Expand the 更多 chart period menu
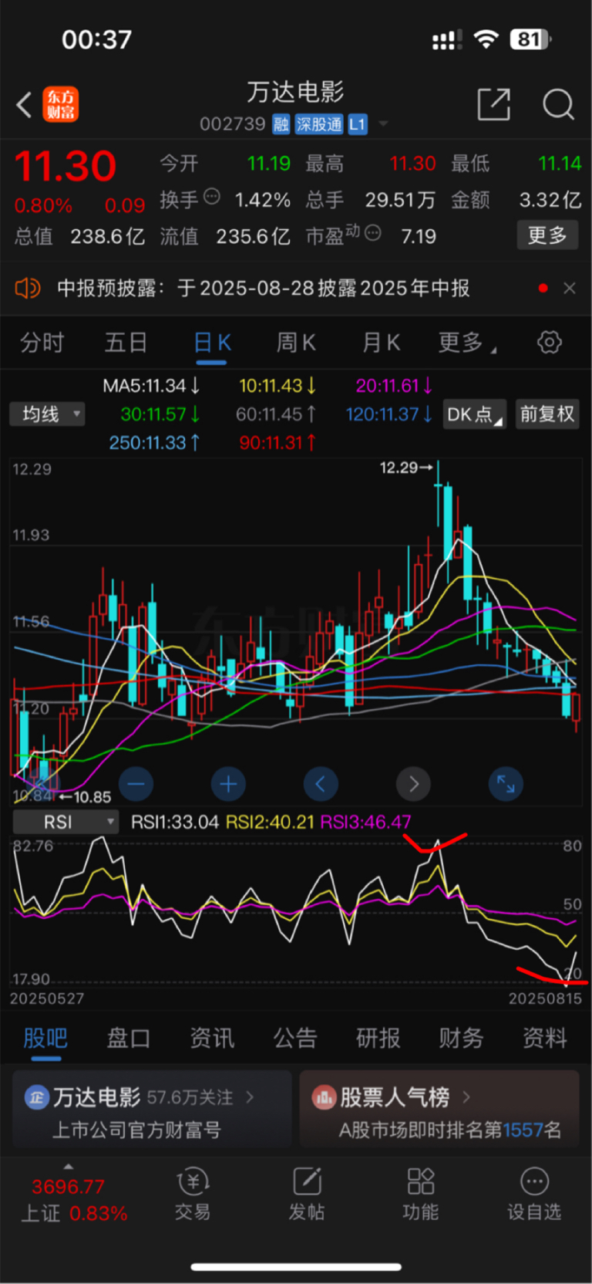Image resolution: width=592 pixels, height=1284 pixels. tap(466, 343)
